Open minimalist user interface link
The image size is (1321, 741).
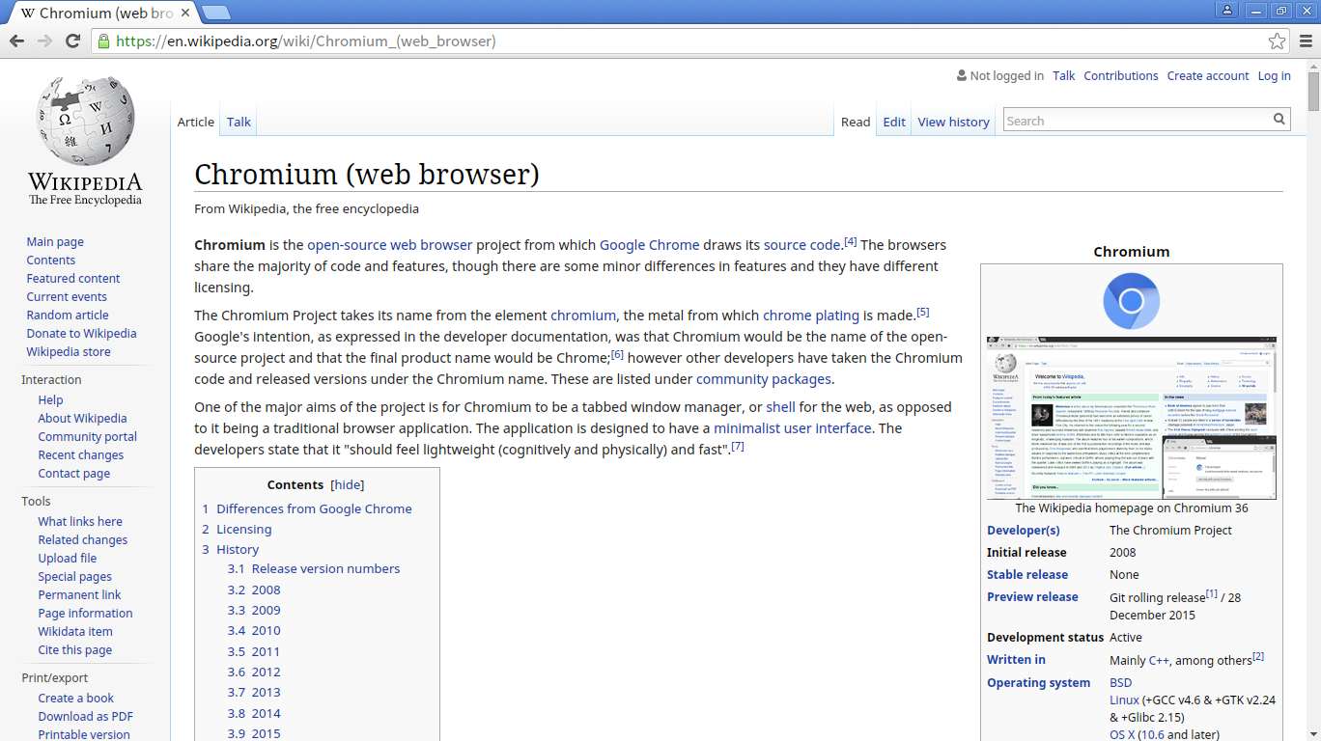[x=793, y=428]
